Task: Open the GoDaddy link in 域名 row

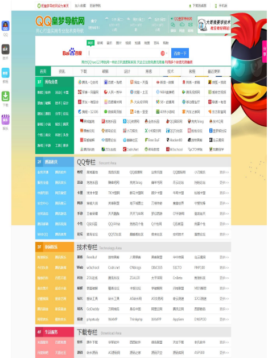Action: pyautogui.click(x=93, y=309)
